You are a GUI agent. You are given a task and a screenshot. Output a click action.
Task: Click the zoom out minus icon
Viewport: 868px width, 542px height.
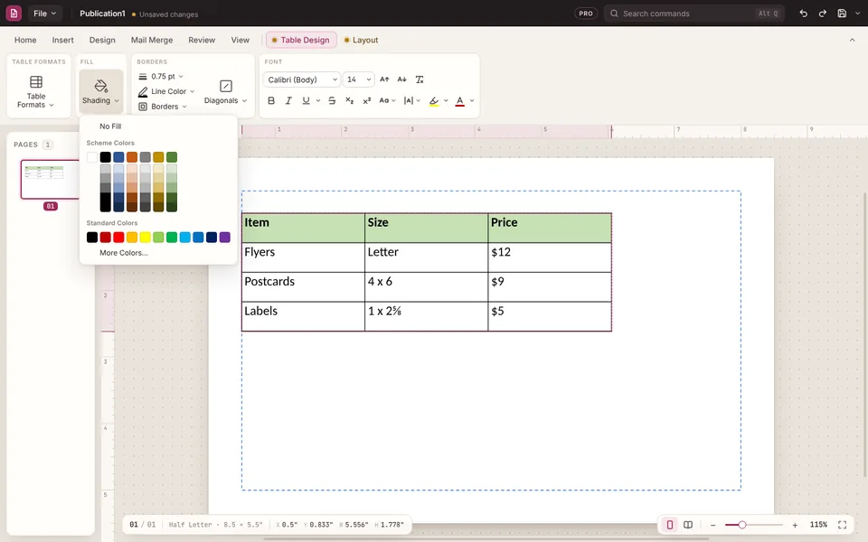pyautogui.click(x=713, y=525)
